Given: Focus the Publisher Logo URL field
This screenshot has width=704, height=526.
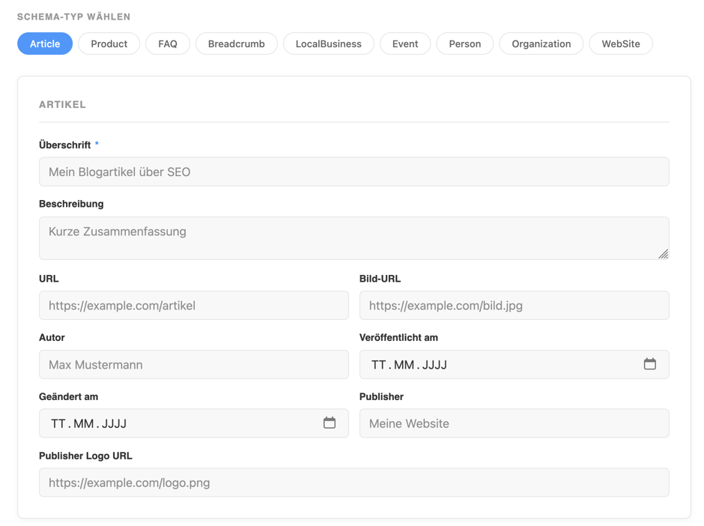Looking at the screenshot, I should pos(353,483).
